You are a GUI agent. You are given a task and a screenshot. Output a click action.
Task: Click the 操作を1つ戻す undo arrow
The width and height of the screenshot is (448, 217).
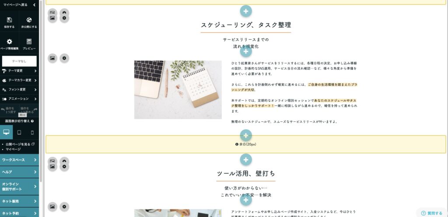pyautogui.click(x=3, y=109)
